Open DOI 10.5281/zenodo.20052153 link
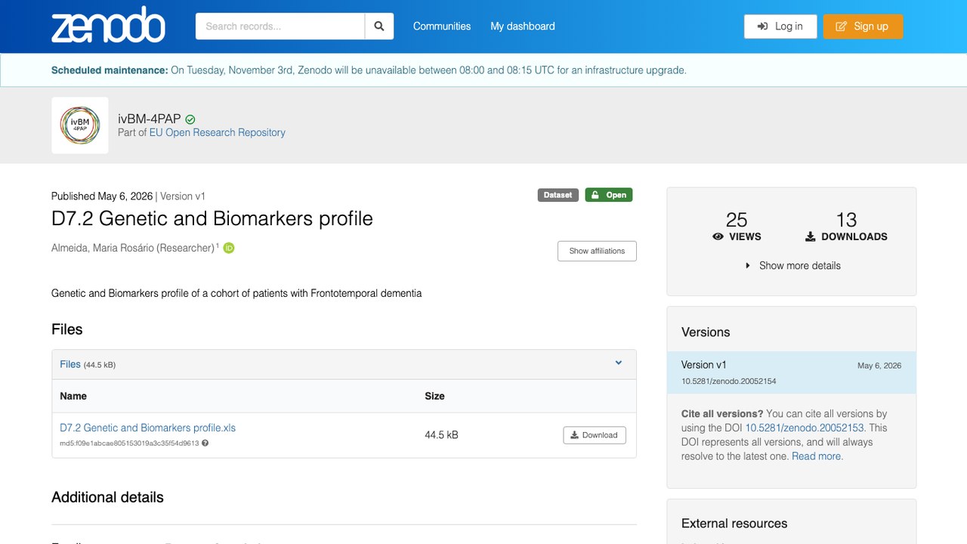Screen dimensions: 967x544 805,428
